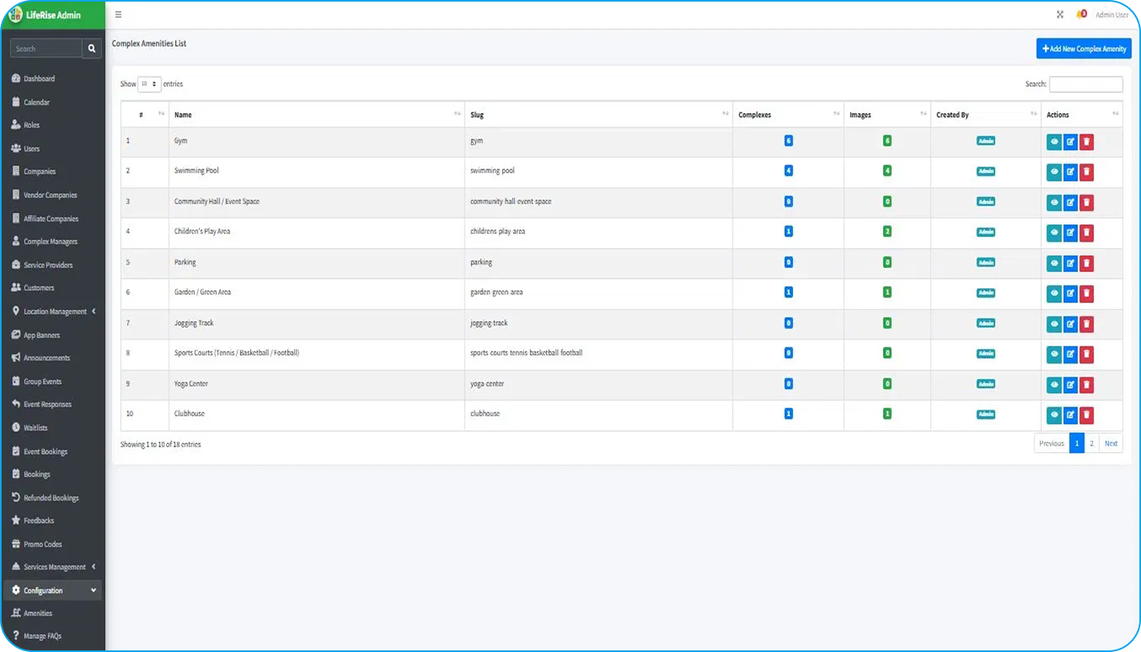Open Refunded Bookings in sidebar
Image resolution: width=1141 pixels, height=652 pixels.
click(51, 498)
